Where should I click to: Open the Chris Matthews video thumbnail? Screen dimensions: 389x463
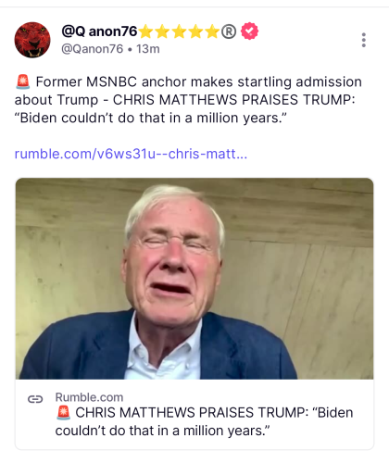(x=194, y=279)
